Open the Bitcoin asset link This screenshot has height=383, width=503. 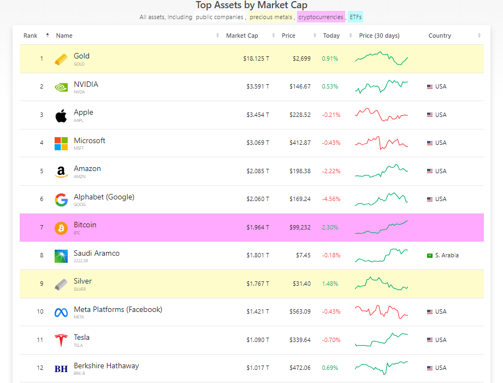(x=85, y=225)
